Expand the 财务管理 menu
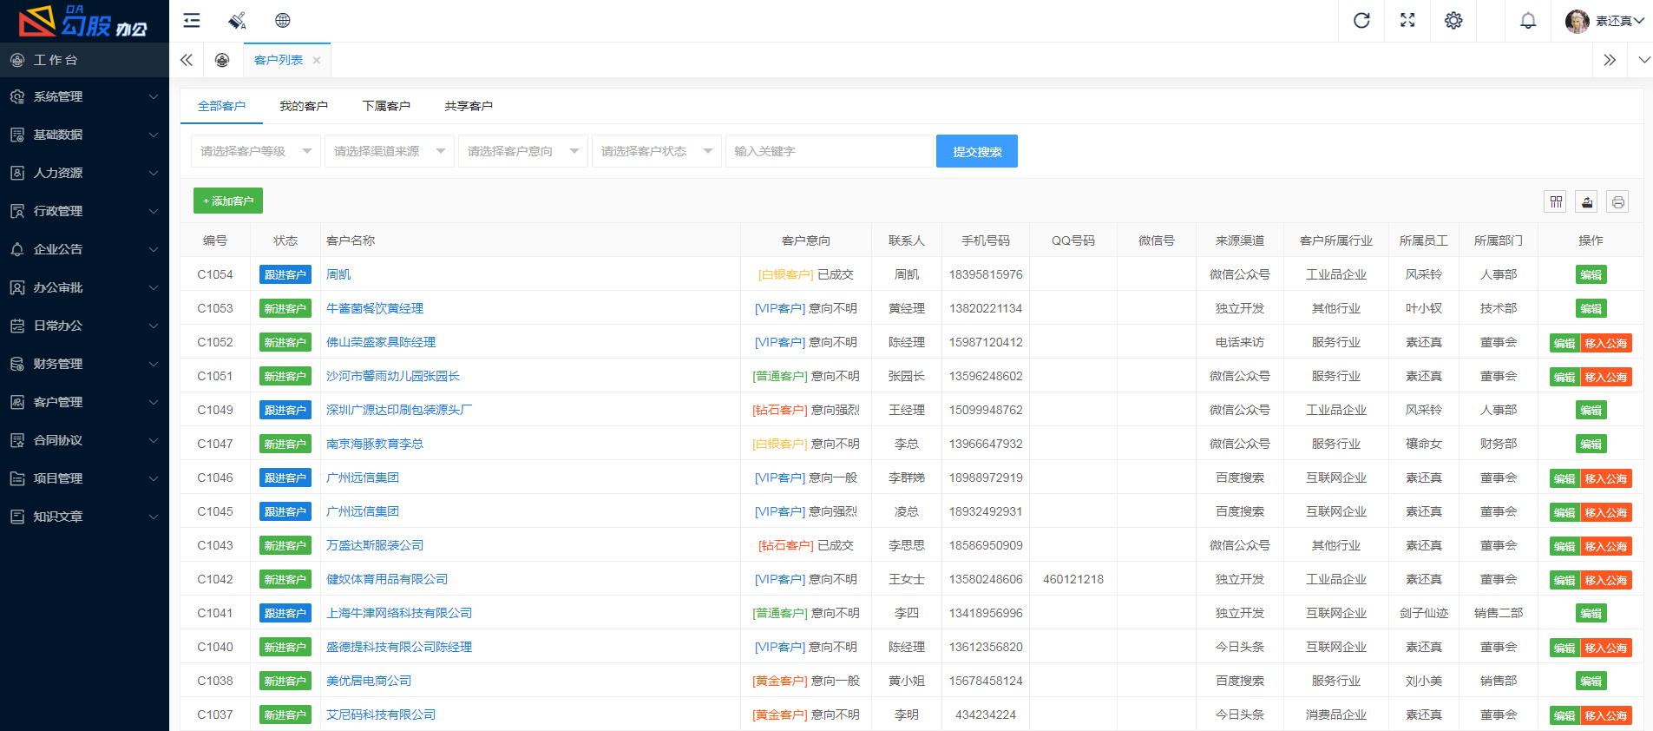1653x731 pixels. pos(84,364)
